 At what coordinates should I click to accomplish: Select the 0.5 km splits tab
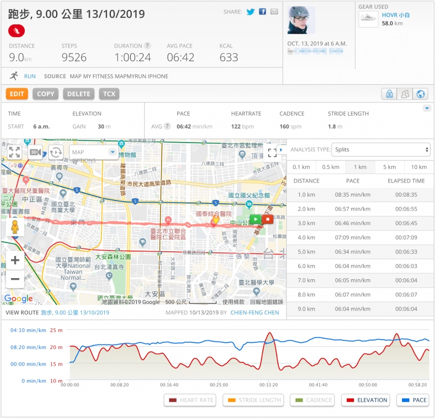coord(330,167)
